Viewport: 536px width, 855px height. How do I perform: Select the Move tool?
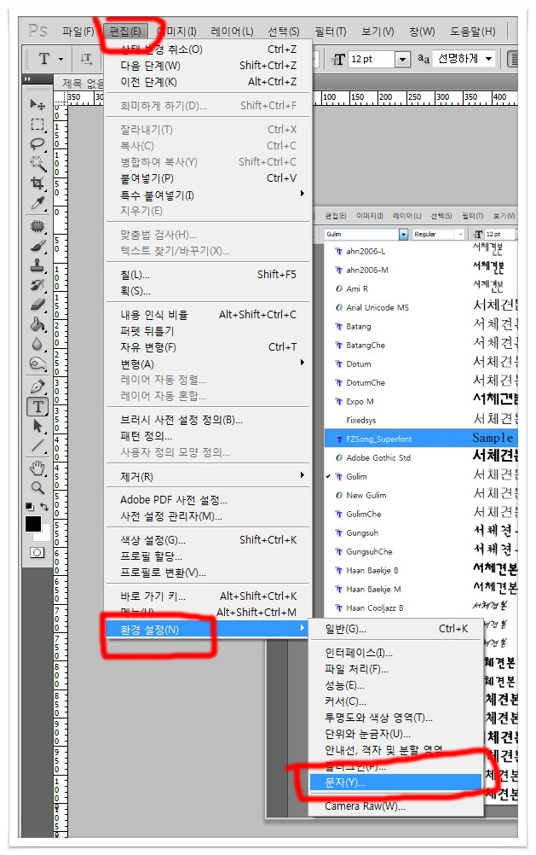point(37,104)
